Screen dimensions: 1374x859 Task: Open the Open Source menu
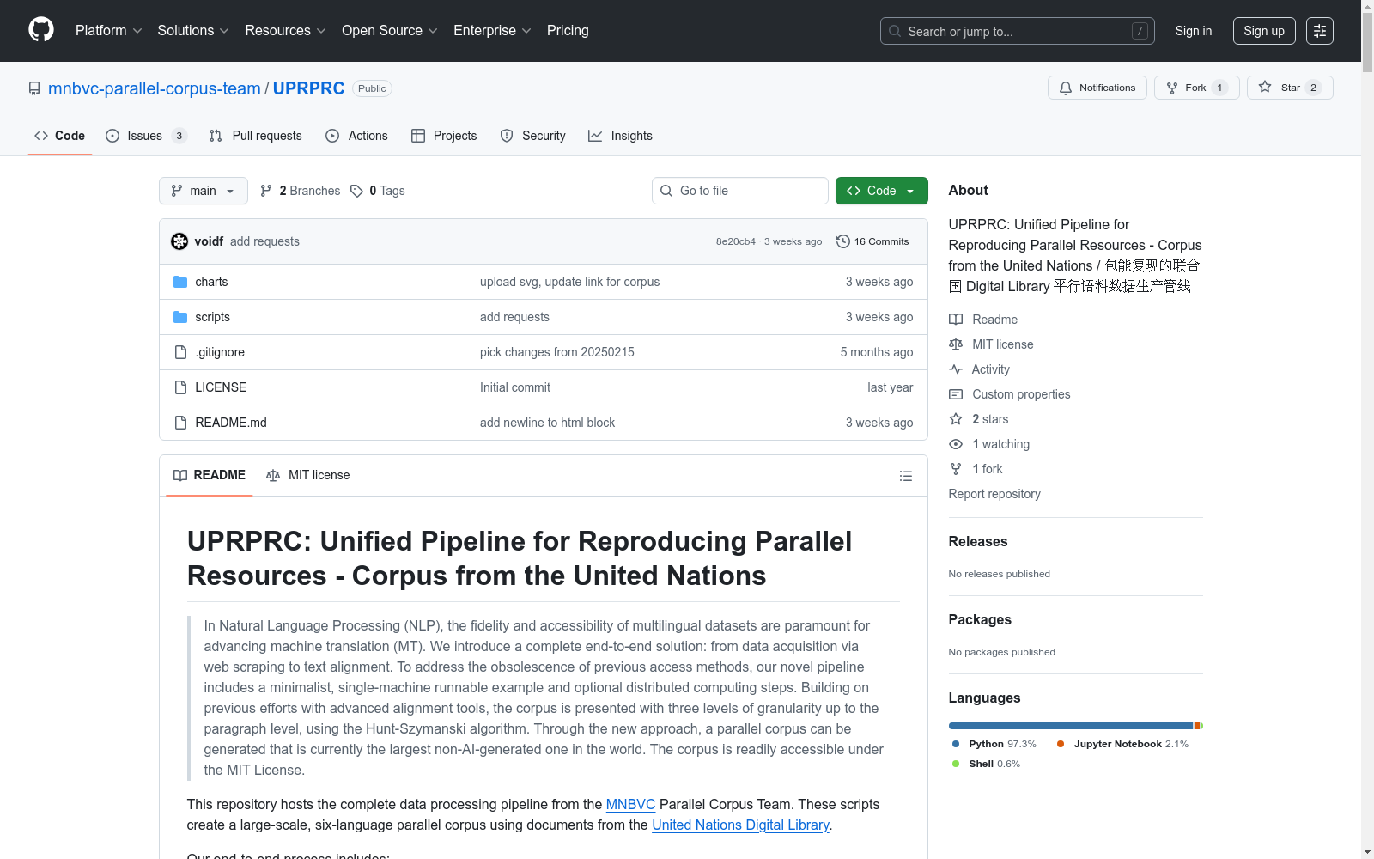point(390,31)
